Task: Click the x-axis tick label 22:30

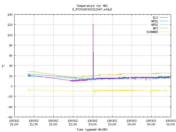Action: pyautogui.click(x=73, y=124)
